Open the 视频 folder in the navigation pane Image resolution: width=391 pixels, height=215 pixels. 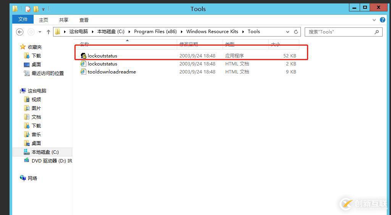(36, 99)
